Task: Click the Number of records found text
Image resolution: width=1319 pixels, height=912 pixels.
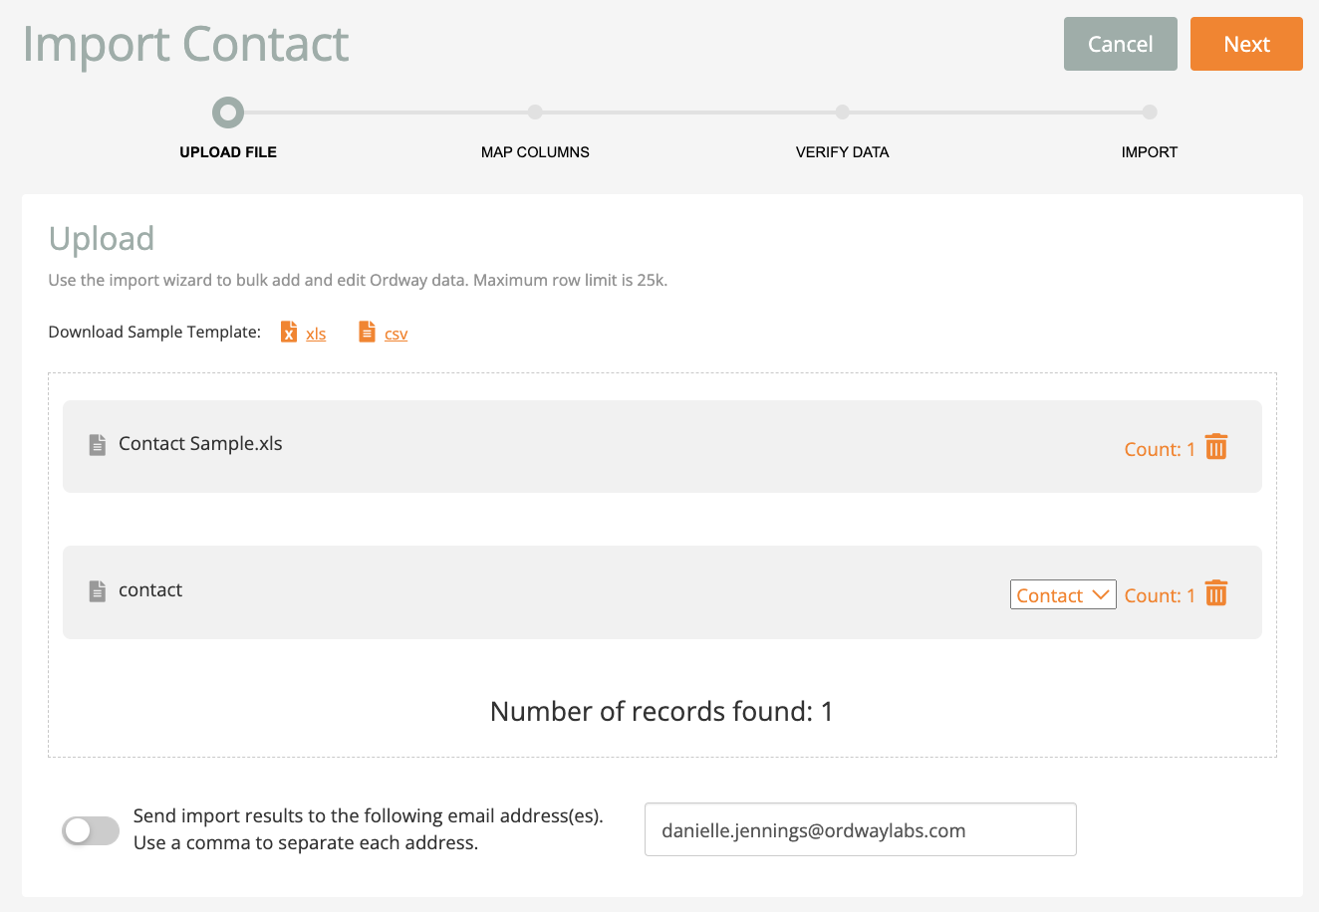Action: click(x=661, y=711)
